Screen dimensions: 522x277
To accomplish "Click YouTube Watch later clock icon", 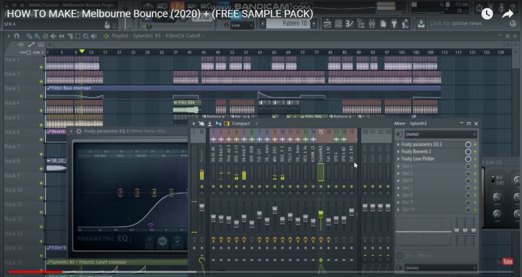I will click(487, 13).
